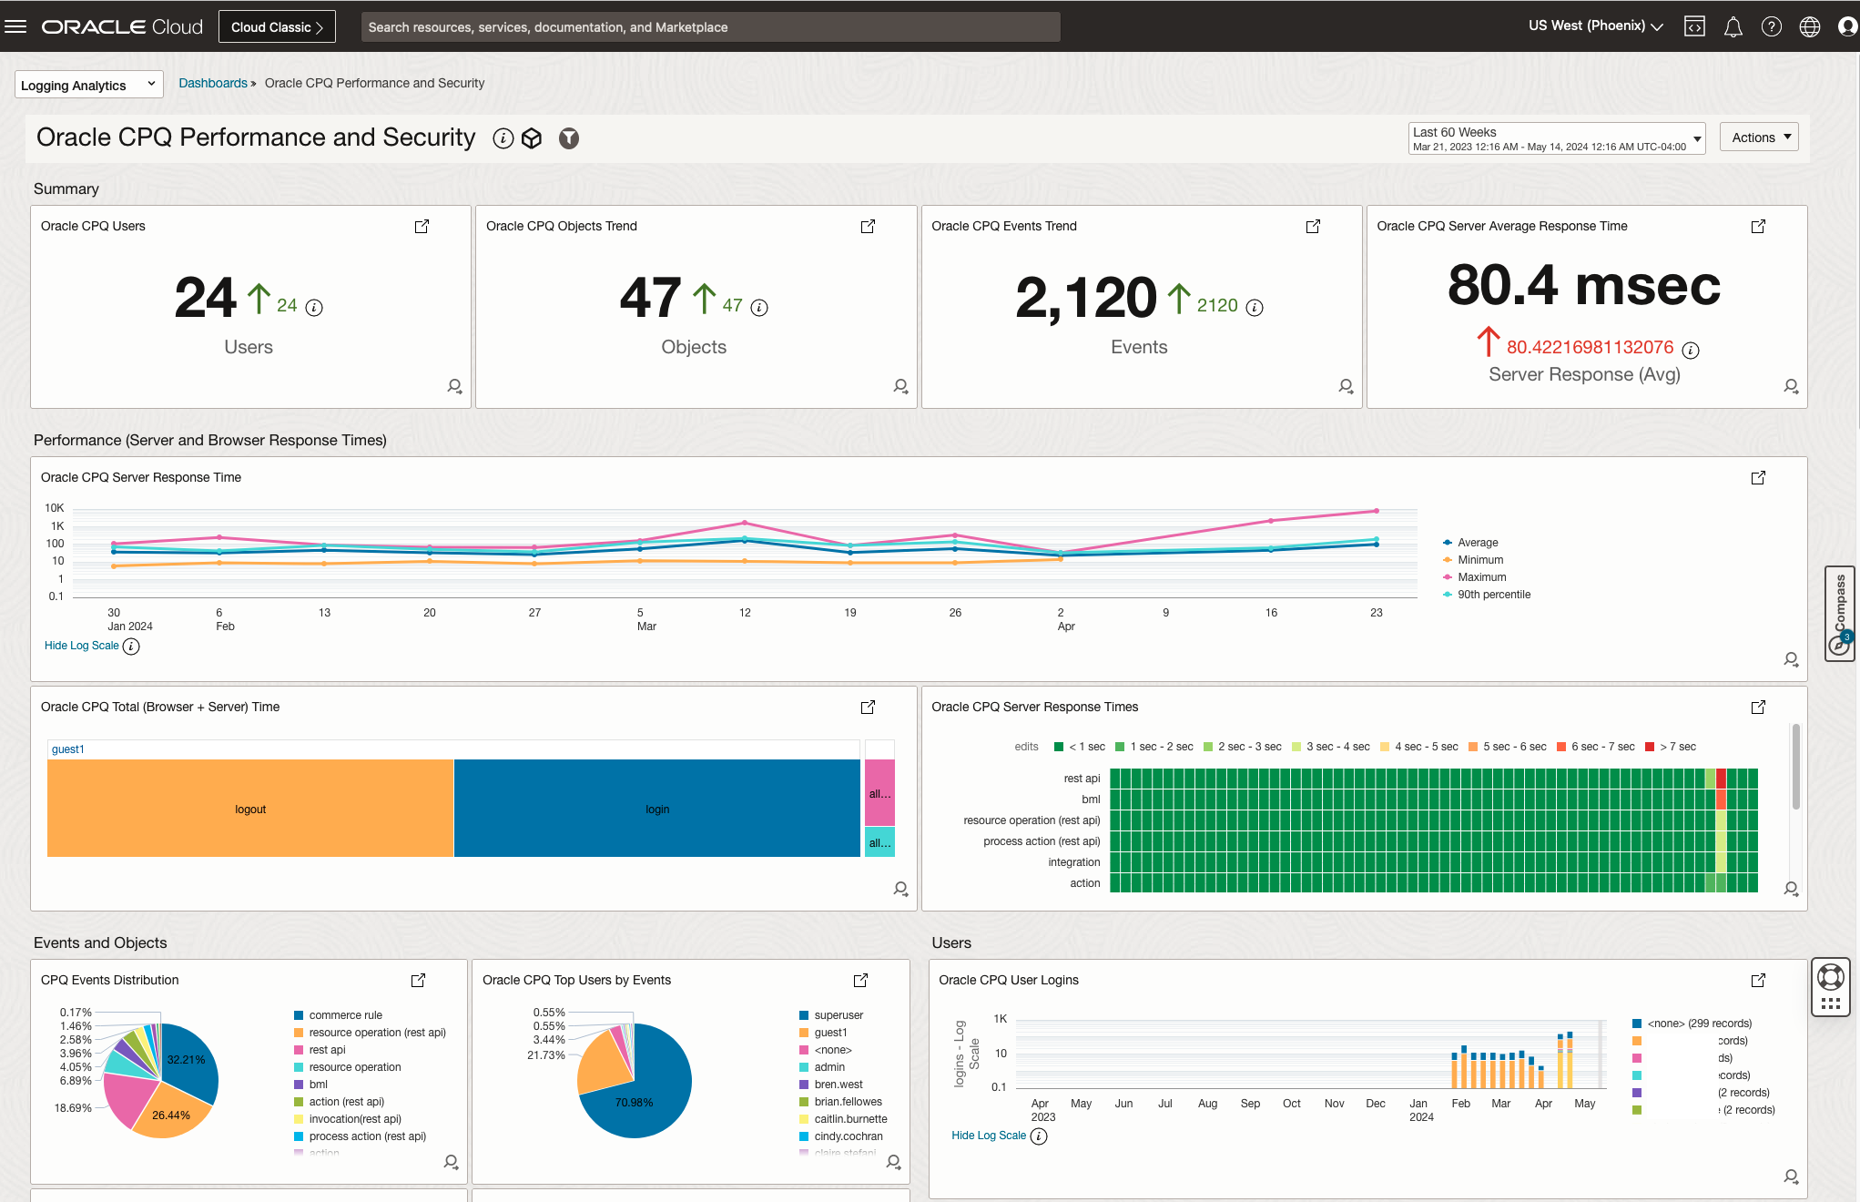Open the Logging Analytics service dropdown

coord(88,84)
